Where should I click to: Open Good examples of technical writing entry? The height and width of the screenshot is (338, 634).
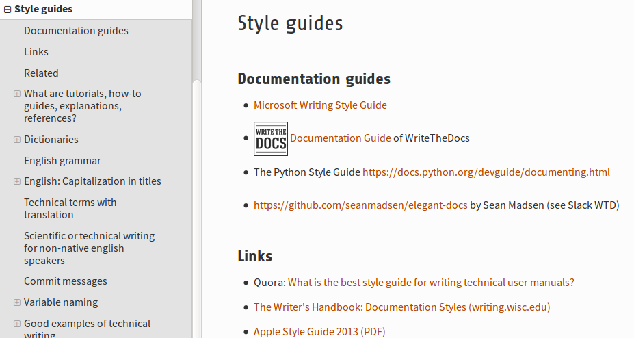(x=87, y=329)
